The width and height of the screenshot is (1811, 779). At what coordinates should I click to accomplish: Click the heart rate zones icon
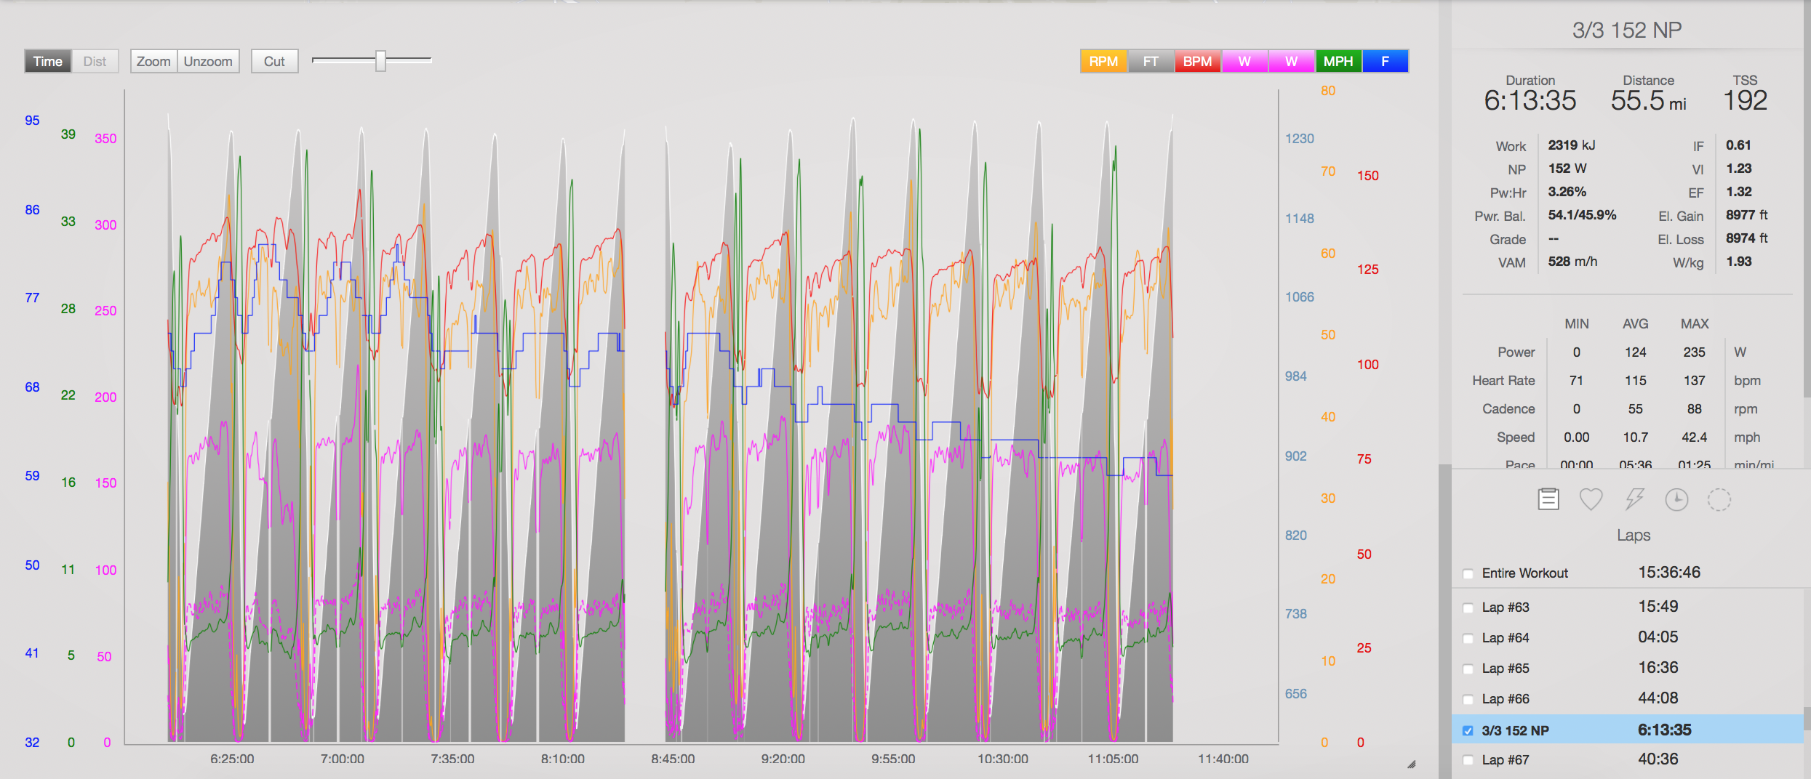tap(1591, 499)
